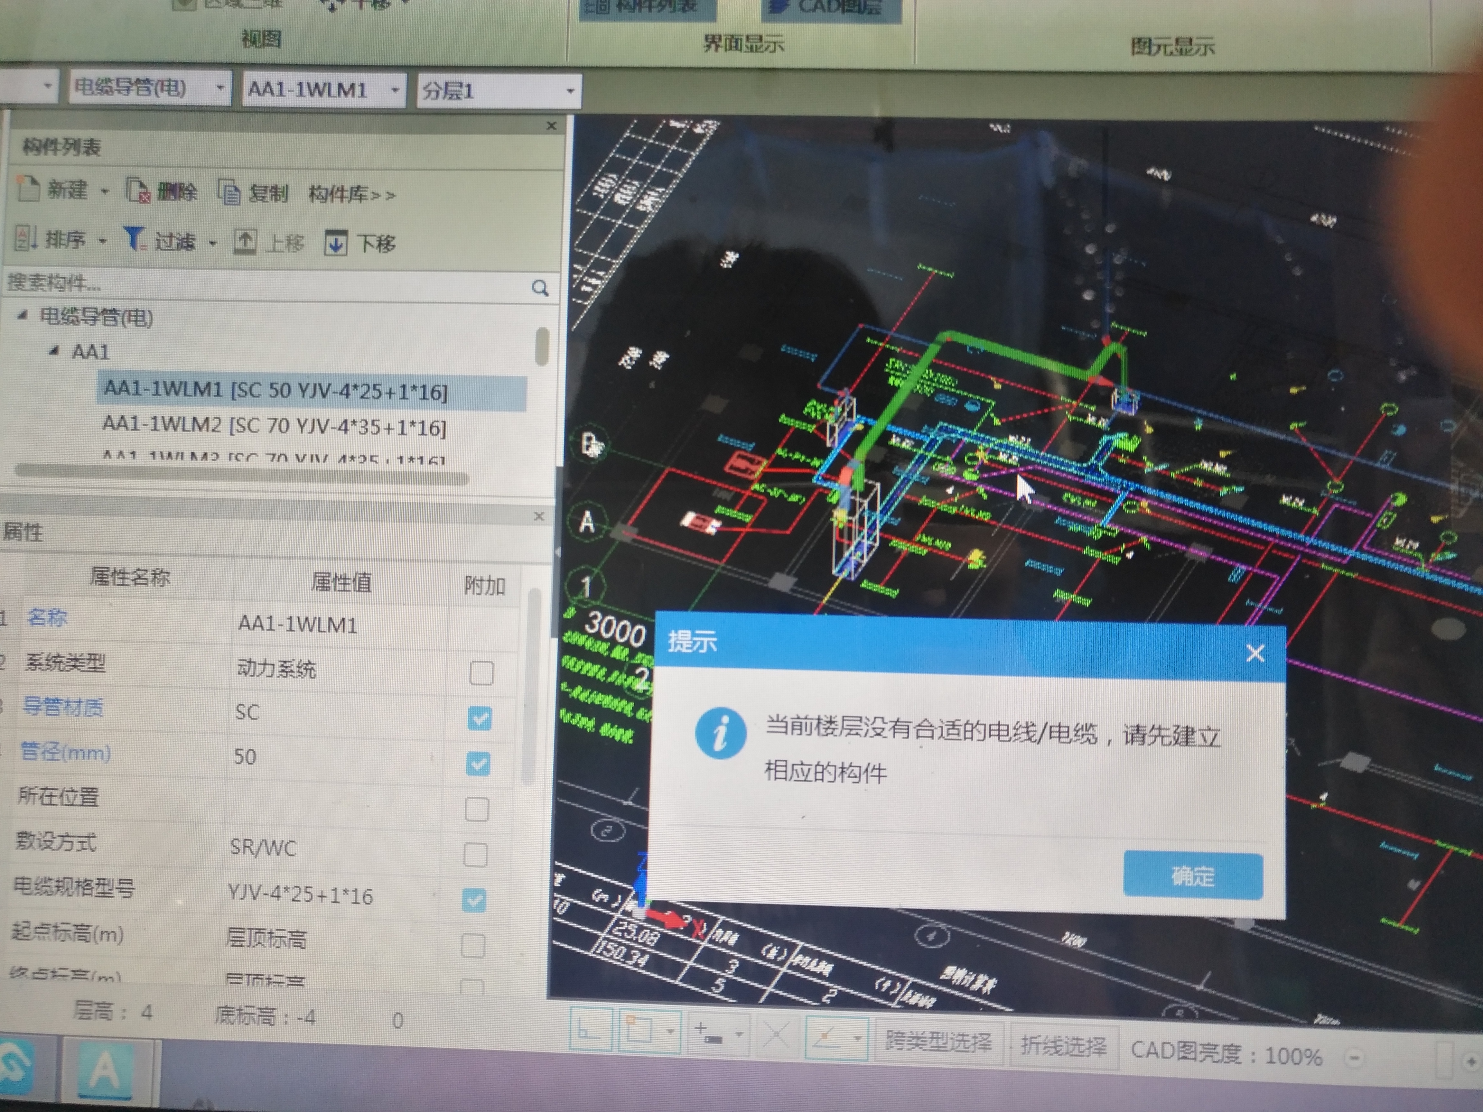Viewport: 1483px width, 1112px height.
Task: Click the 复制 copy component icon
Action: point(229,193)
